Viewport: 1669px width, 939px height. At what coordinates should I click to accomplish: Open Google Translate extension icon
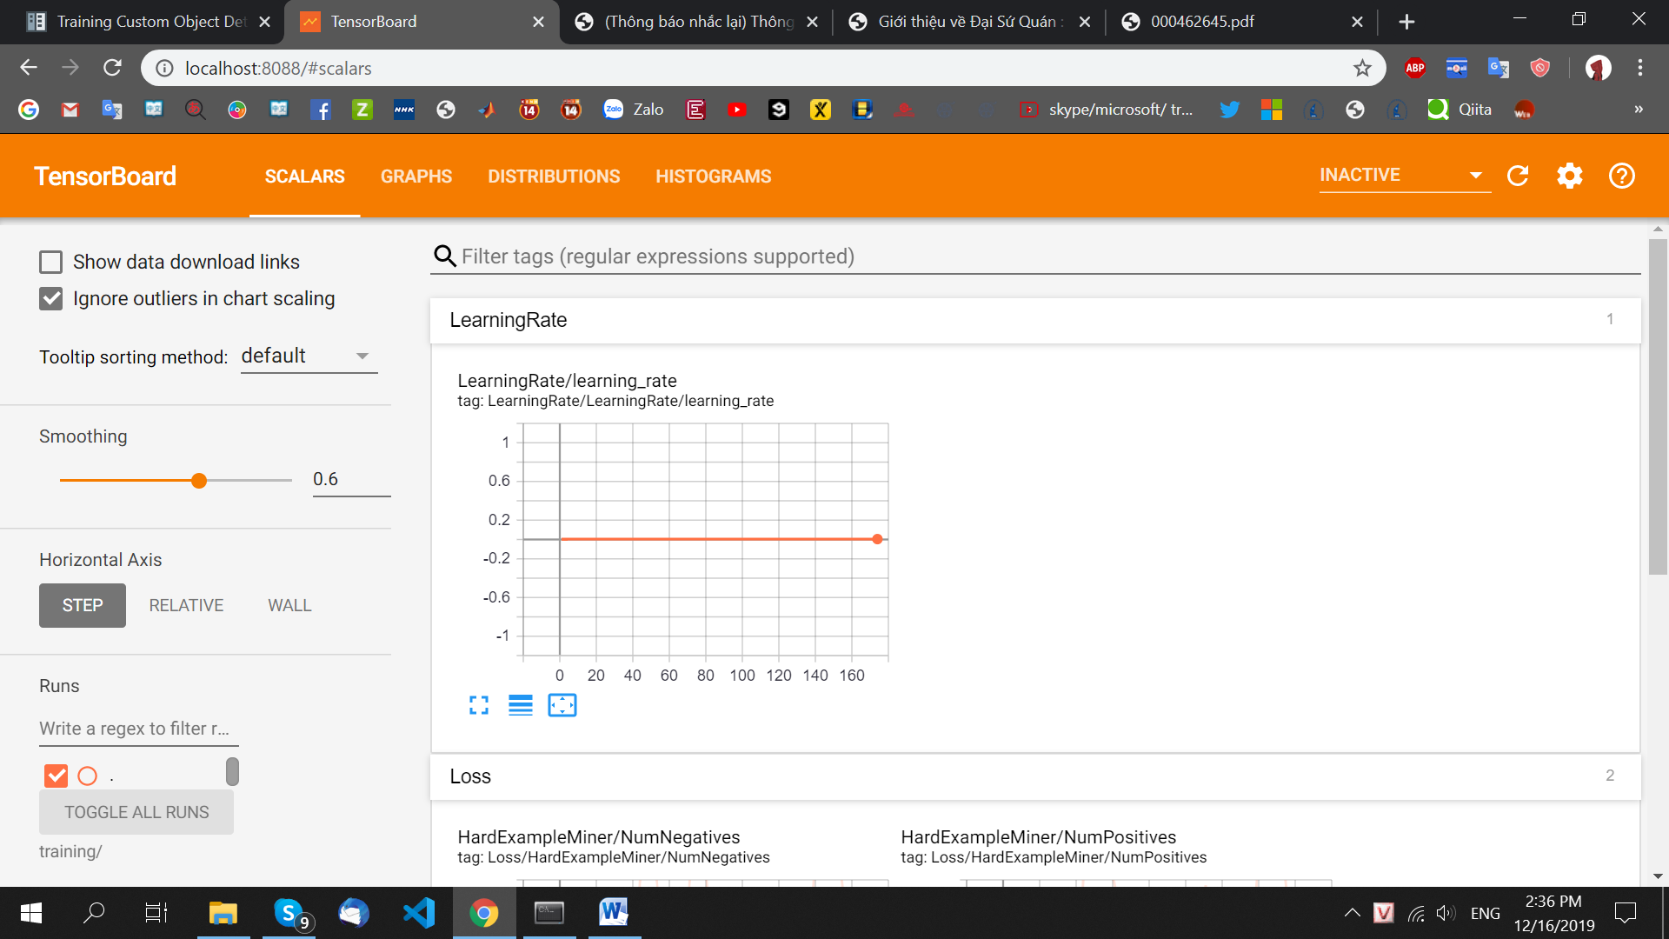point(1499,68)
